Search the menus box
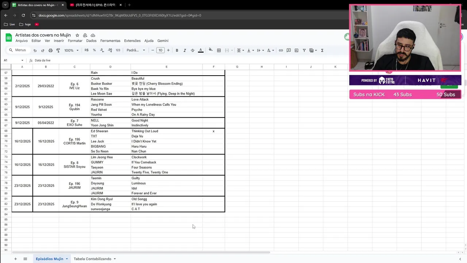The width and height of the screenshot is (467, 263). [x=18, y=50]
